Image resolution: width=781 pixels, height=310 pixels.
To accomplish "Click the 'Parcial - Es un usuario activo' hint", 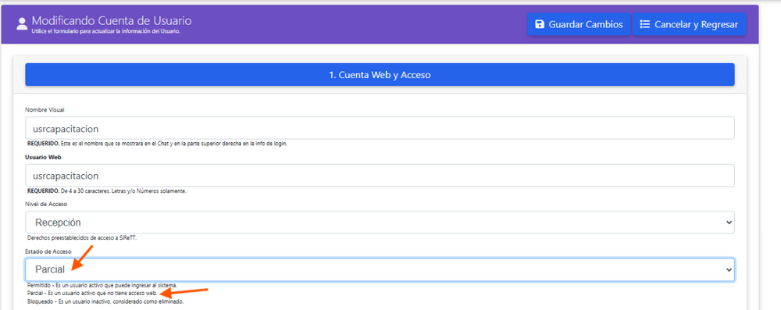I will click(x=93, y=294).
